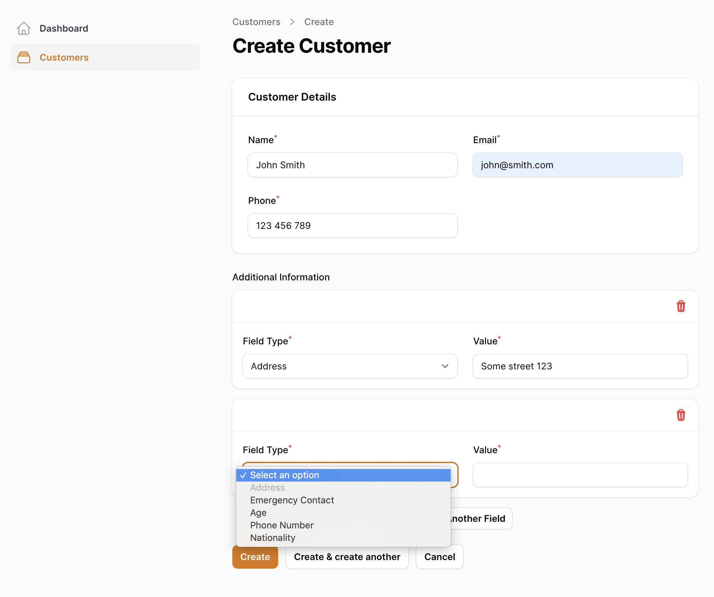The width and height of the screenshot is (714, 597).
Task: Delete the second additional info row
Action: click(x=681, y=415)
